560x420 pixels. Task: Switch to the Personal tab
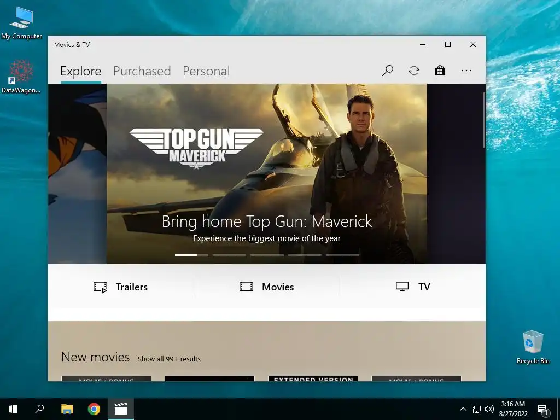[x=206, y=71]
